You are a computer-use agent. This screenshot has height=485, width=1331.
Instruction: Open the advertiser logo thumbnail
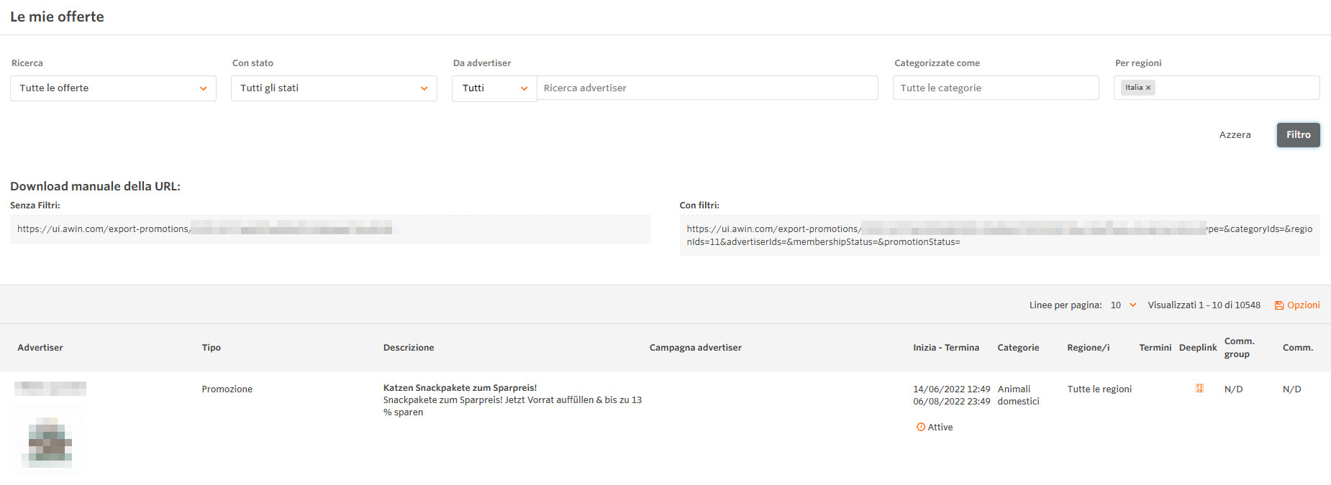(50, 440)
